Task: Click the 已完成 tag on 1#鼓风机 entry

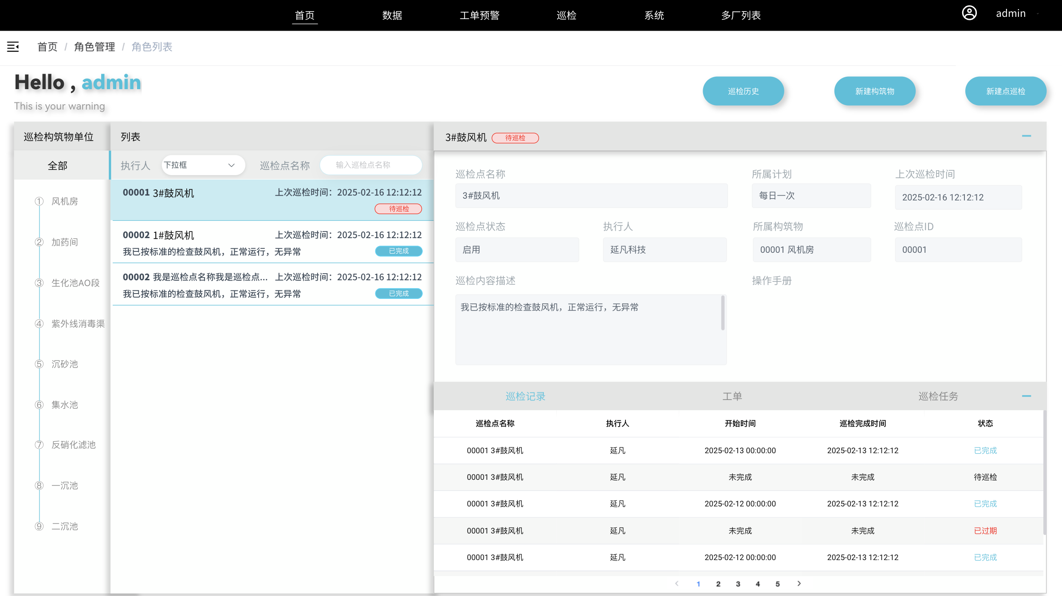Action: point(398,251)
